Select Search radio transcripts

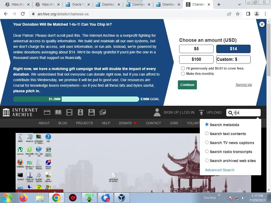coord(207,151)
